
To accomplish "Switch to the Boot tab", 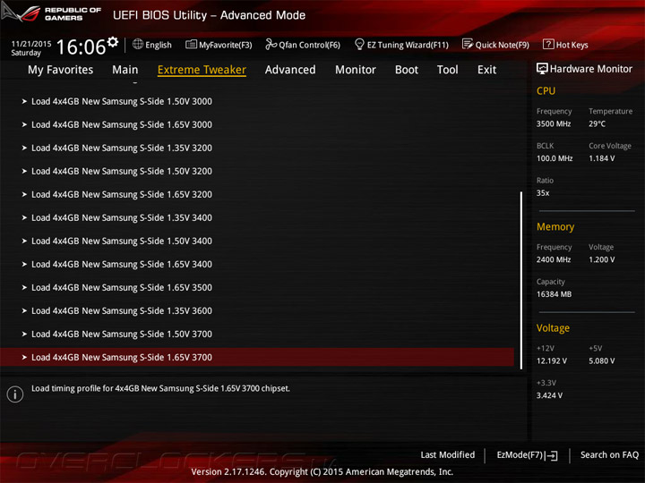I will coord(407,70).
